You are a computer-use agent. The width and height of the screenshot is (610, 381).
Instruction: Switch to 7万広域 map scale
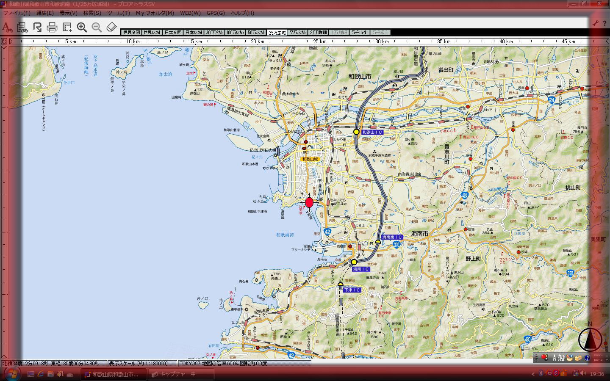coord(297,33)
